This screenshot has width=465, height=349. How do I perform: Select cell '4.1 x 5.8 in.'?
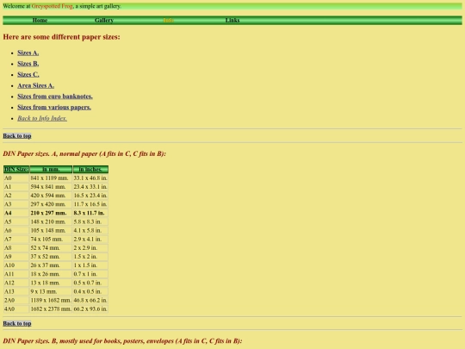click(x=90, y=230)
